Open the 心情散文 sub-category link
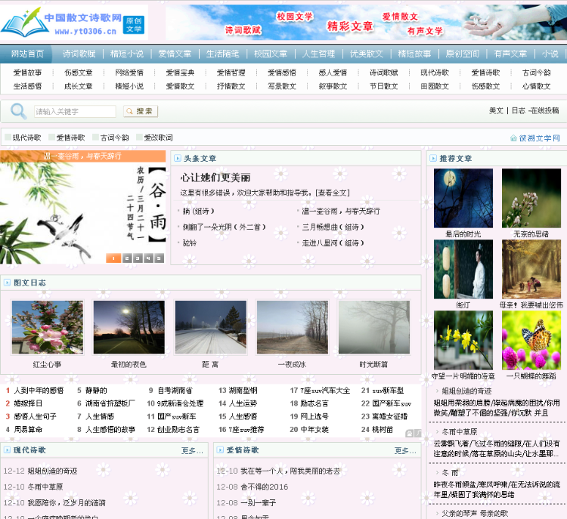This screenshot has width=567, height=519. (x=536, y=86)
